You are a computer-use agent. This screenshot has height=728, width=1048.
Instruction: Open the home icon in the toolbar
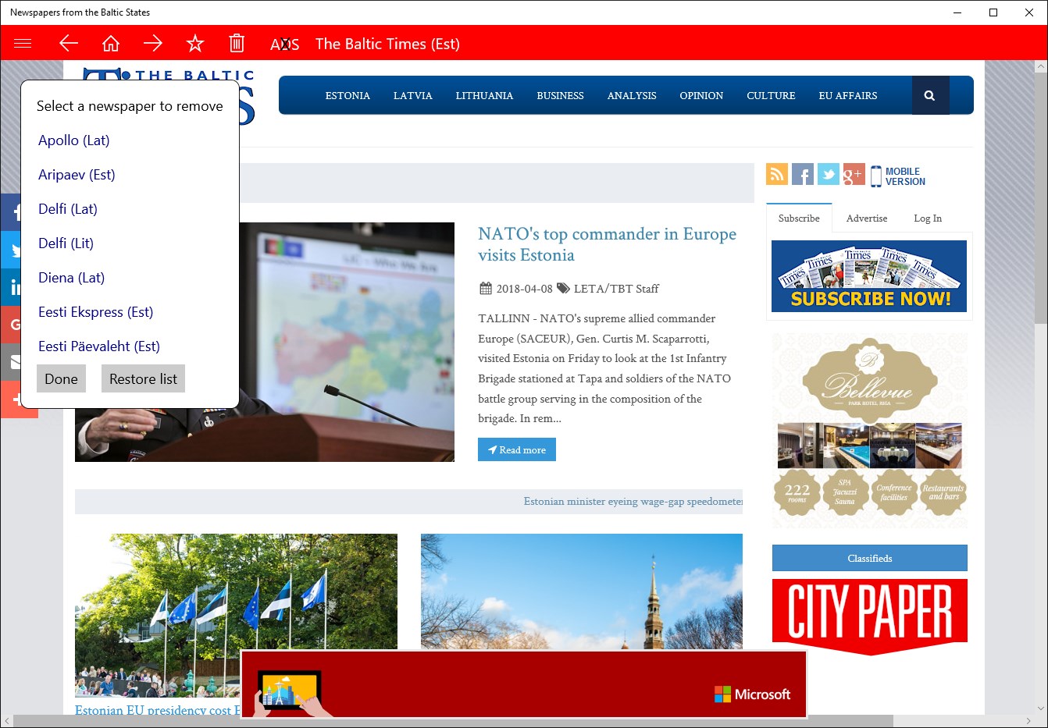[111, 44]
